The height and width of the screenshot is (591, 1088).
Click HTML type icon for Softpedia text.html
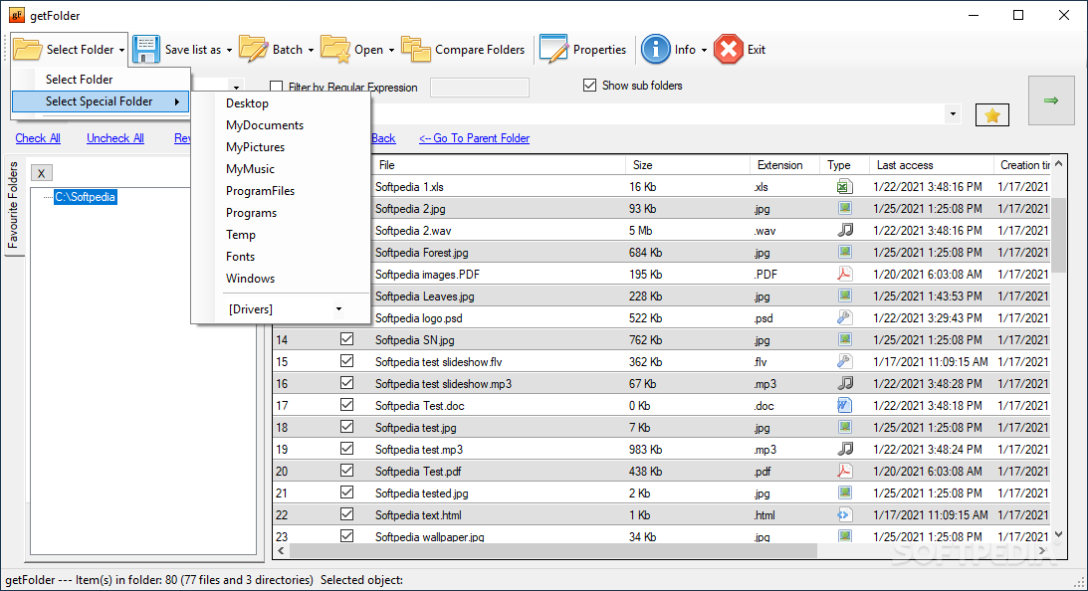(x=844, y=514)
